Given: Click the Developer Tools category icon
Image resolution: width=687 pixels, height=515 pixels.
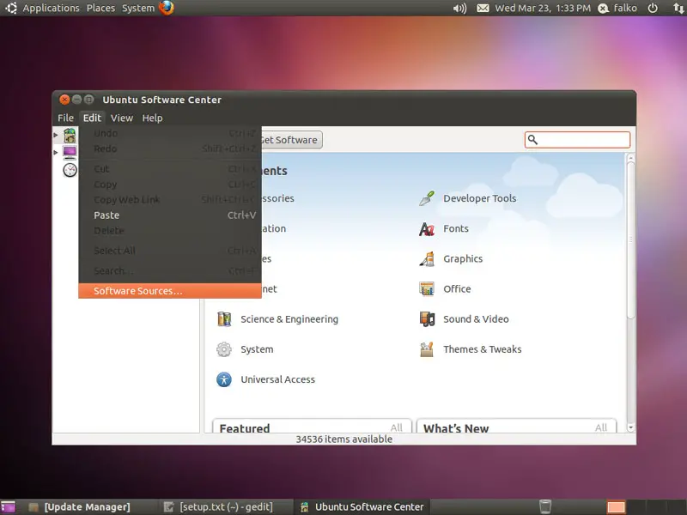Looking at the screenshot, I should point(427,198).
